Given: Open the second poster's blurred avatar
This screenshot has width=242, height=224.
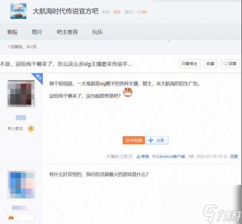Looking at the screenshot, I should click(21, 184).
